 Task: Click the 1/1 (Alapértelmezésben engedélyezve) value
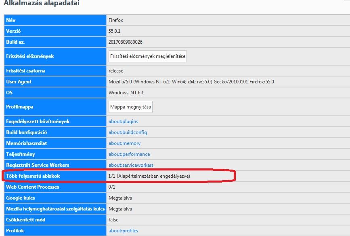pyautogui.click(x=149, y=176)
